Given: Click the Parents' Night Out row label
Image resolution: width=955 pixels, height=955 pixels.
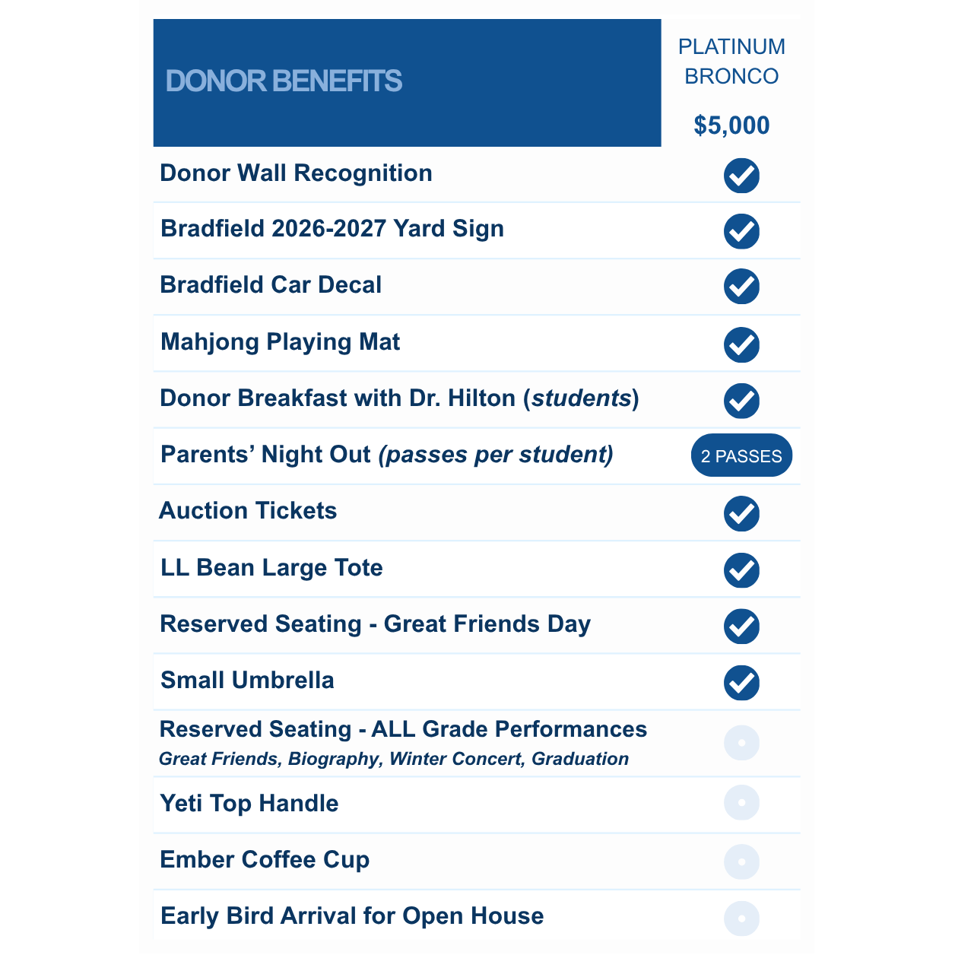Looking at the screenshot, I should point(387,455).
